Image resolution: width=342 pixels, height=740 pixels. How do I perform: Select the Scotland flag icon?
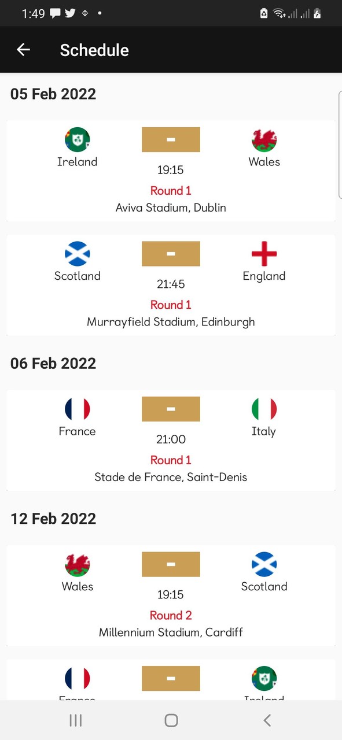(x=77, y=253)
